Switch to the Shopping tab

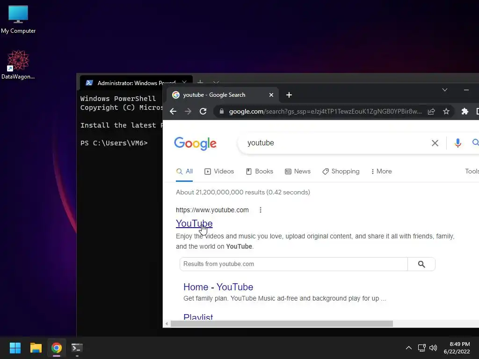pyautogui.click(x=341, y=172)
